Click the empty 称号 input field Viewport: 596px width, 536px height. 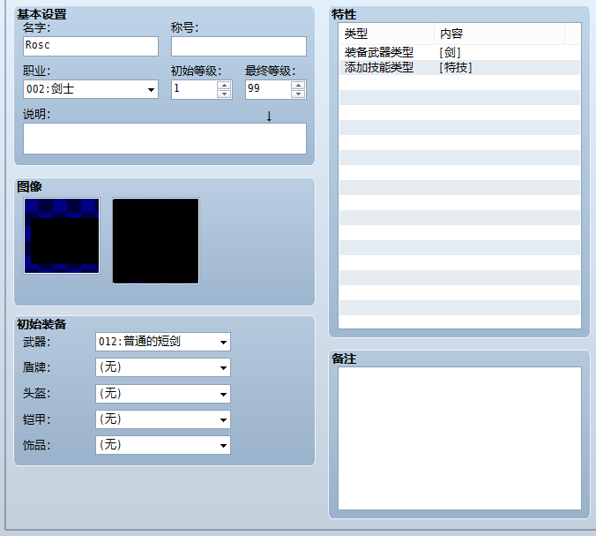[x=239, y=46]
